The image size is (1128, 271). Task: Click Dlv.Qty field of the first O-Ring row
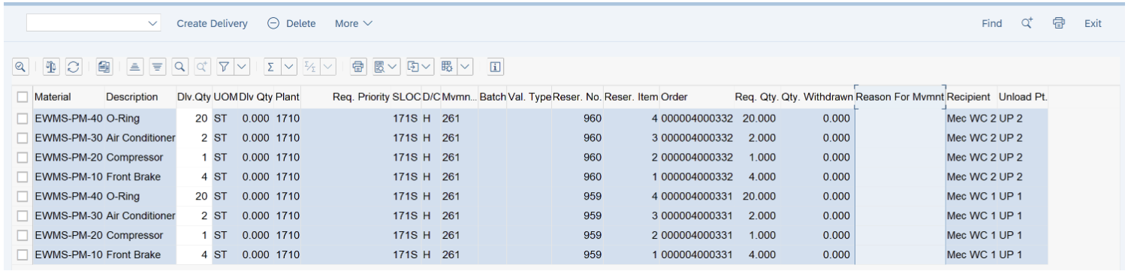(195, 119)
